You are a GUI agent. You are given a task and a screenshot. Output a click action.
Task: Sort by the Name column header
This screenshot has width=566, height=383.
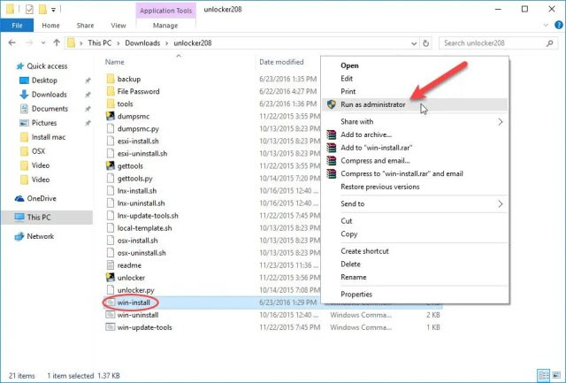114,62
